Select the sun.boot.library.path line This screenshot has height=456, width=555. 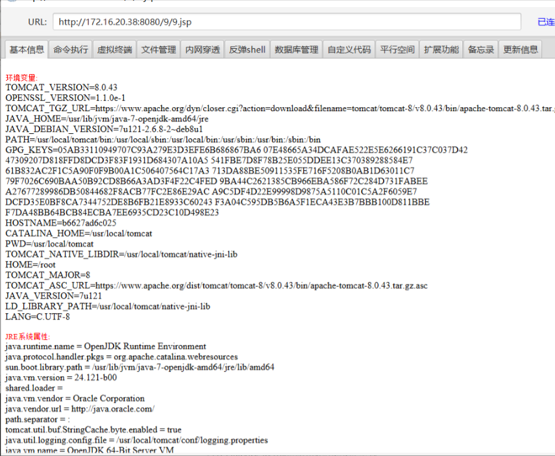(140, 367)
